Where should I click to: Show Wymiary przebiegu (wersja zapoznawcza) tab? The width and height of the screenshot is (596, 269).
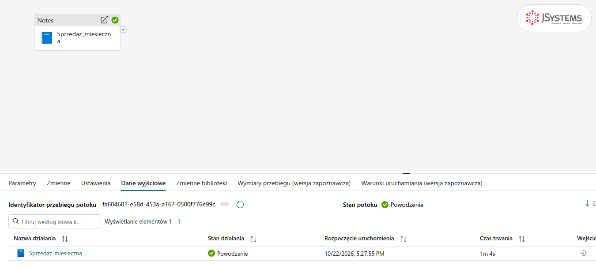pos(294,183)
